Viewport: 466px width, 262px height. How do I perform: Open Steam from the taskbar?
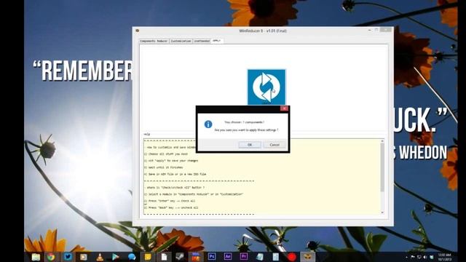(180, 257)
